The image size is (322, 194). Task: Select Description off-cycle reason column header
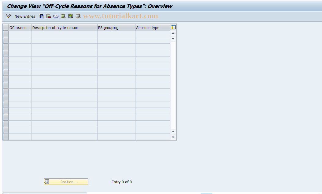[65, 28]
